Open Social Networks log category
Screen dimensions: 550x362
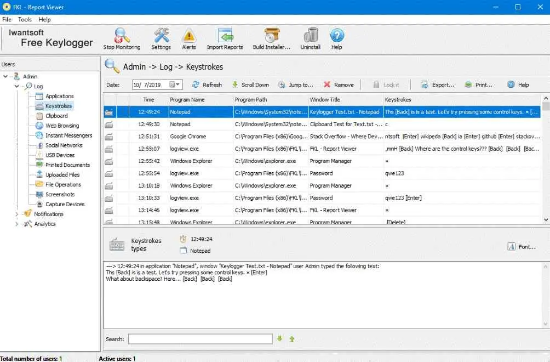(64, 145)
